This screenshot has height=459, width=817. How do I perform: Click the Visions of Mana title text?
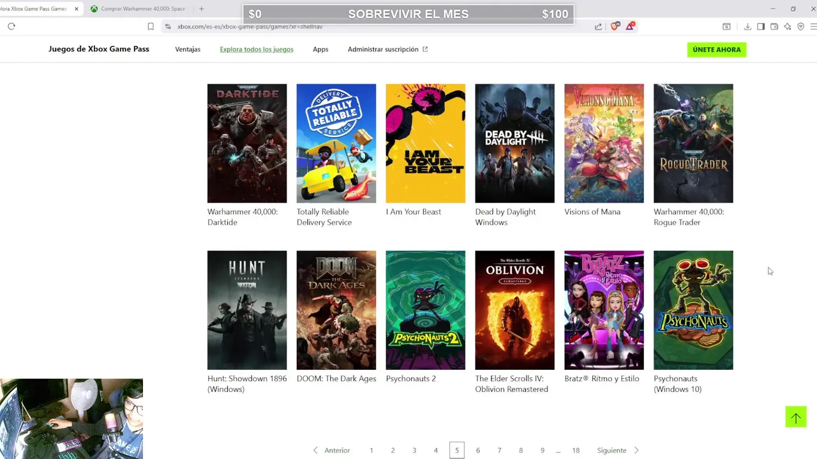[592, 212]
